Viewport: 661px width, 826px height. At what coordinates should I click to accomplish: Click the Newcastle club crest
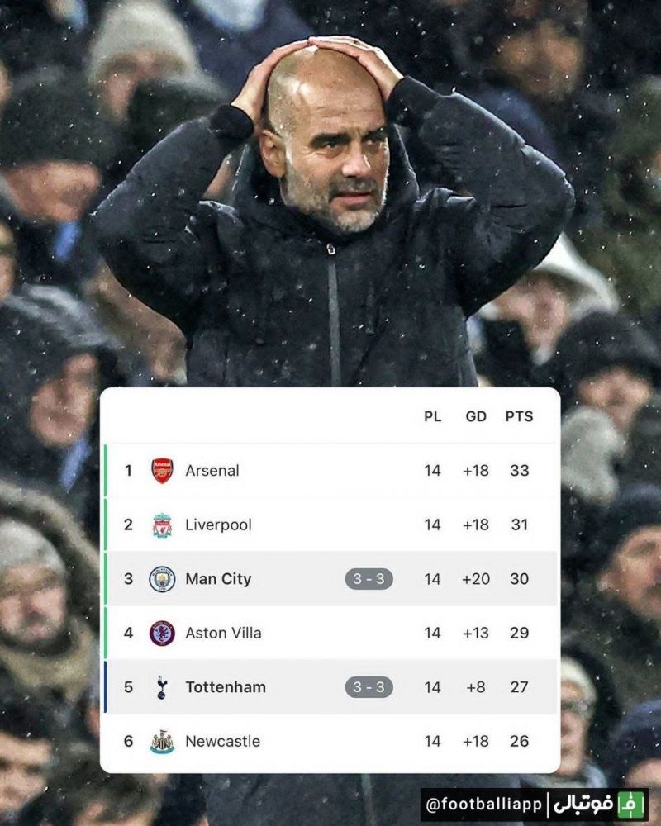pos(162,741)
